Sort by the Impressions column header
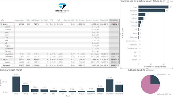This screenshot has width=173, height=97. [19, 20]
